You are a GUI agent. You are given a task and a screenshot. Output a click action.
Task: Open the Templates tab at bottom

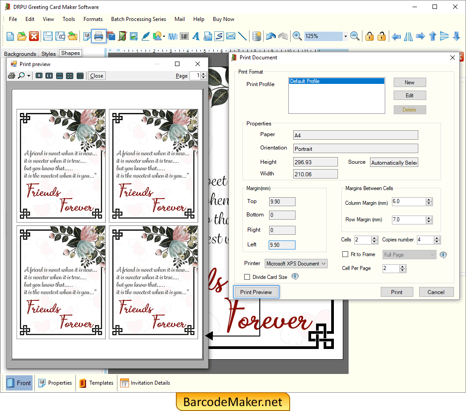96,383
